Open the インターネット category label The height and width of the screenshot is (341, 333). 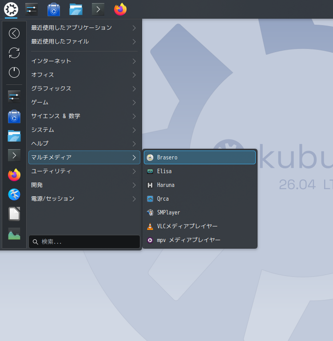[x=51, y=61]
